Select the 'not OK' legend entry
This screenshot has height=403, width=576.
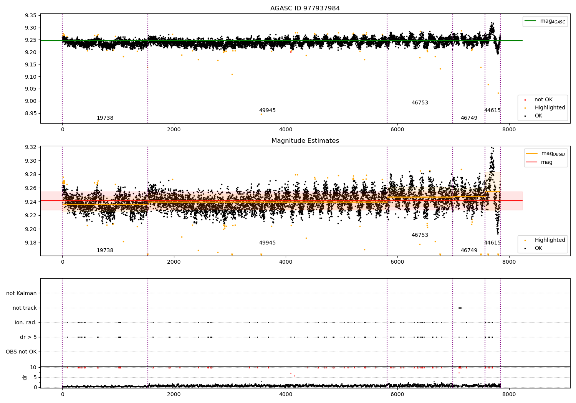[543, 100]
